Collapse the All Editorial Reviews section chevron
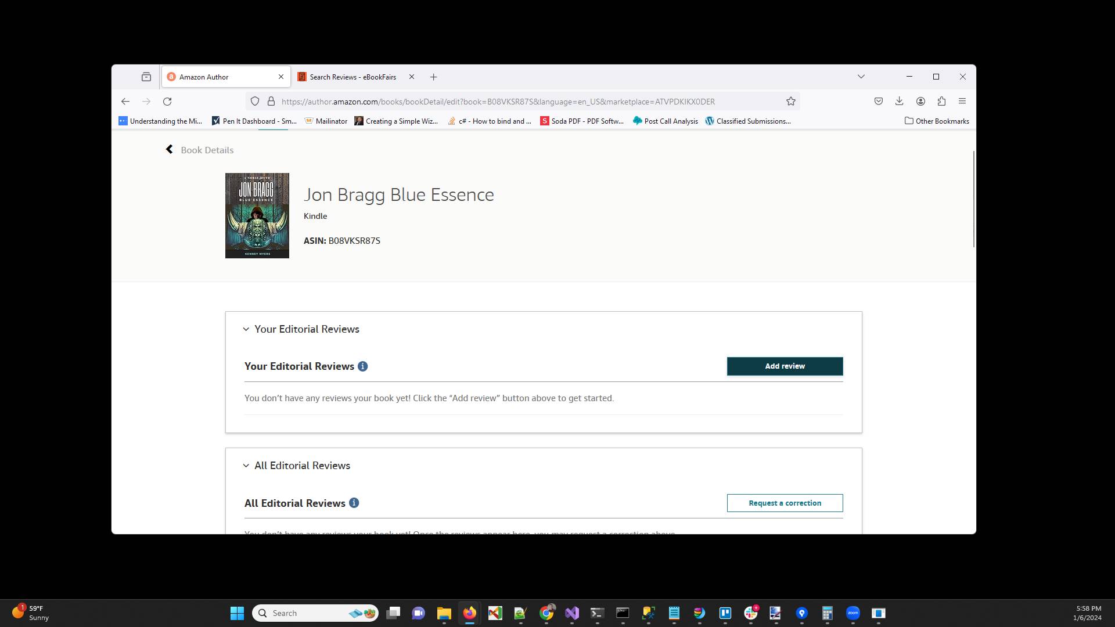 (246, 465)
